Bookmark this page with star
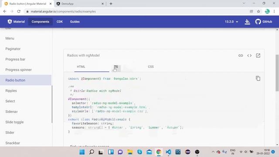This screenshot has height=157, width=279. (x=259, y=11)
